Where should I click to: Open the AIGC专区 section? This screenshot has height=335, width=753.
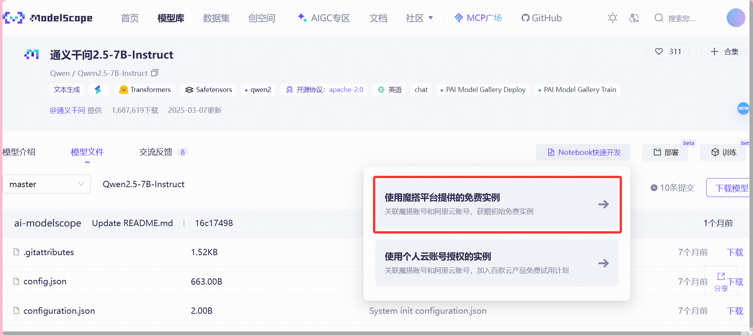324,18
